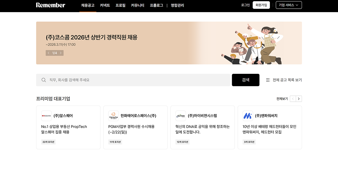Open the 코스콤 2026 recruitment banner
This screenshot has width=338, height=169.
tap(92, 37)
